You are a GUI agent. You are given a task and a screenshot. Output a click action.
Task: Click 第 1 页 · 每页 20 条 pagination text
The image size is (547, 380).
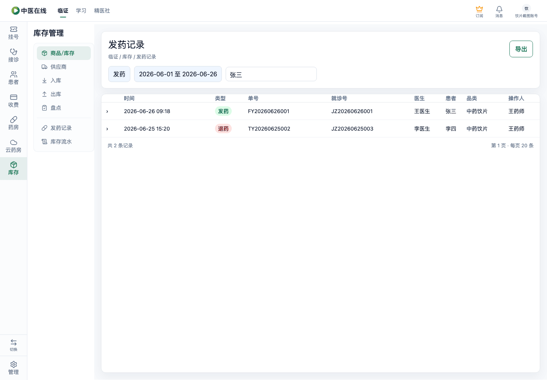512,145
